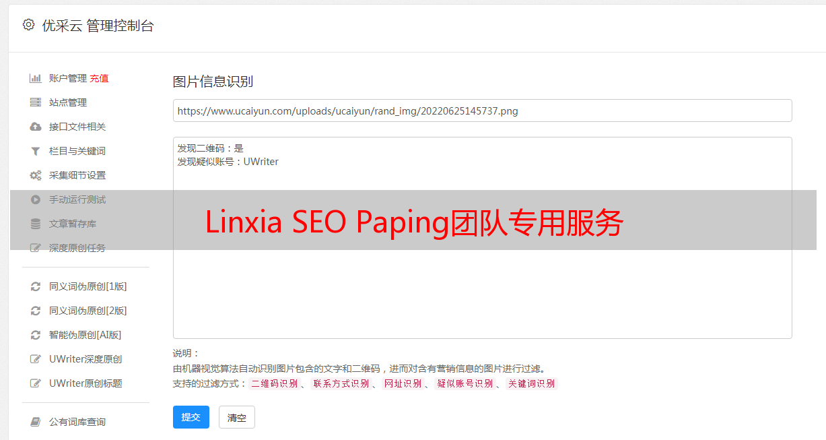Click the 清空 button
This screenshot has width=826, height=440.
(x=237, y=417)
